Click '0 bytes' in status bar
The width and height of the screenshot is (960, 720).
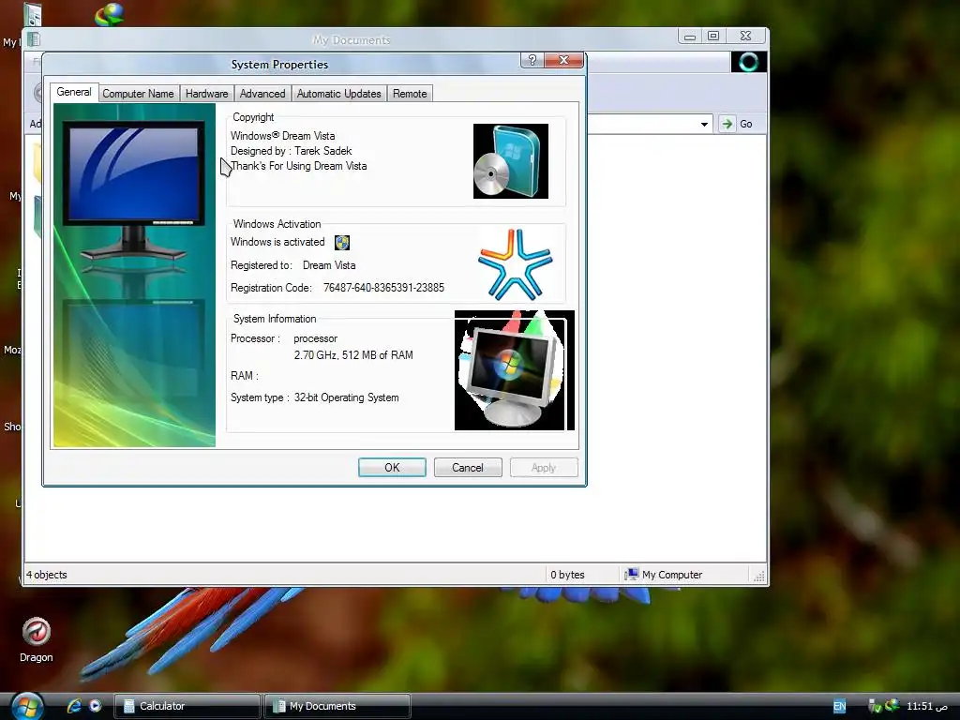[x=567, y=575]
